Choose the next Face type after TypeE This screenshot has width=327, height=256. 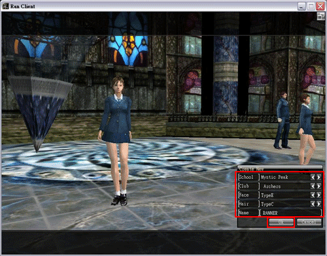318,195
